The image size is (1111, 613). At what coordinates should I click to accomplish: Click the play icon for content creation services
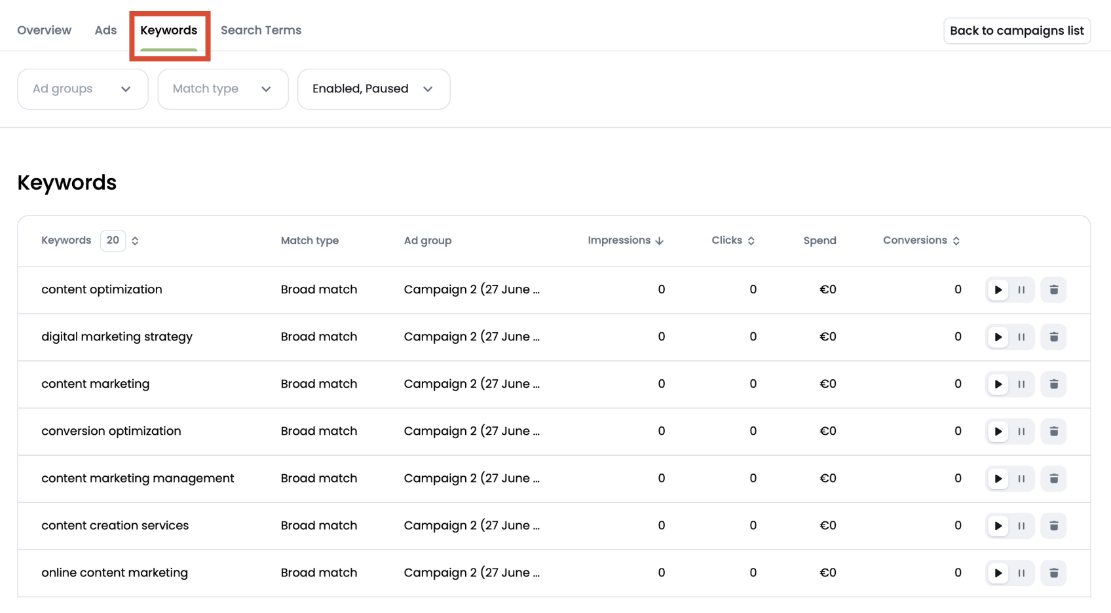[x=998, y=525]
